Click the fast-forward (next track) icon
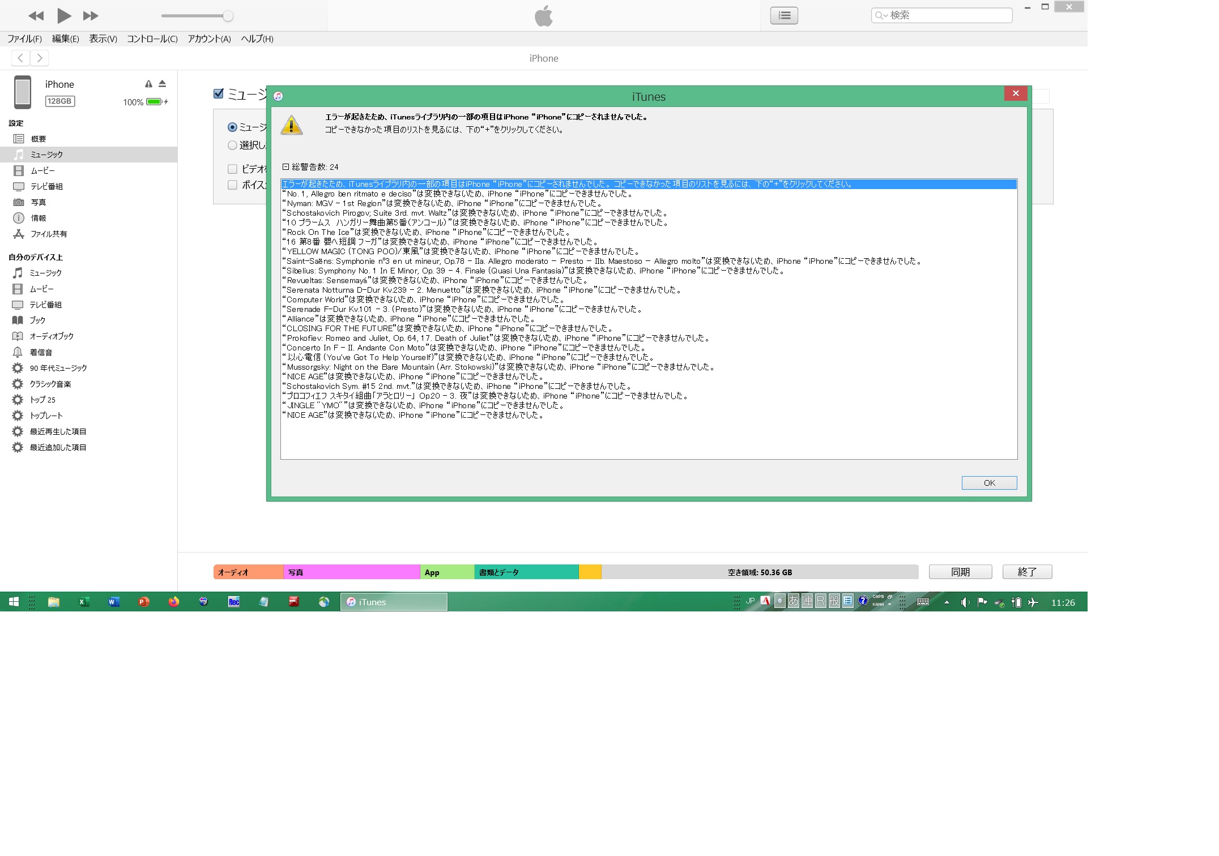The image size is (1219, 856). (91, 16)
